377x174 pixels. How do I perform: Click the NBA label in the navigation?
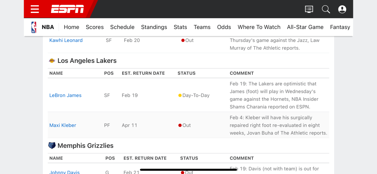pyautogui.click(x=48, y=27)
